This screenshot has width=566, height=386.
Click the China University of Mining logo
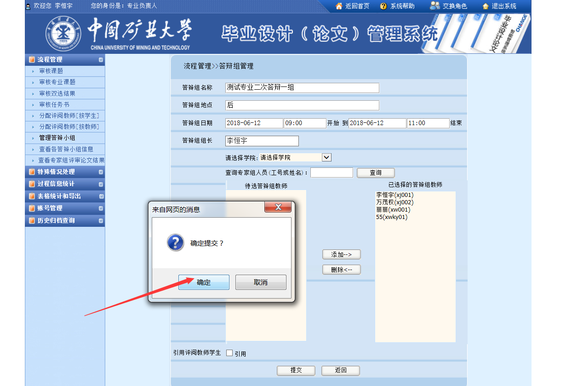(63, 34)
